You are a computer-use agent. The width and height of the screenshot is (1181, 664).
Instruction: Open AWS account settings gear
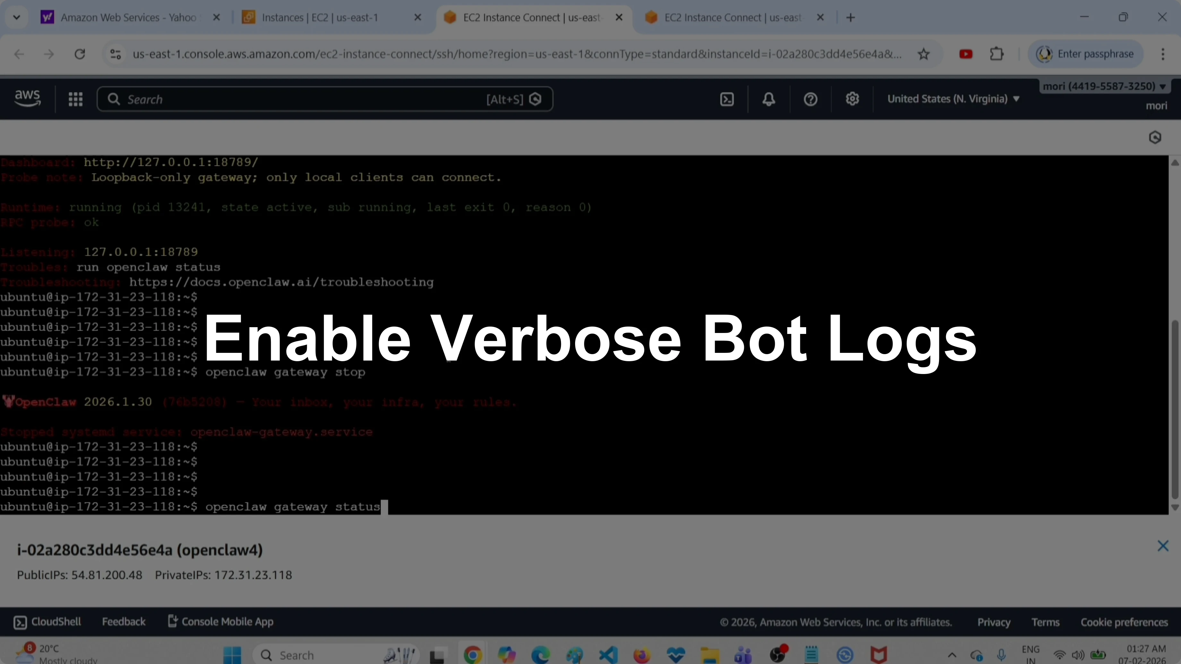(x=852, y=99)
